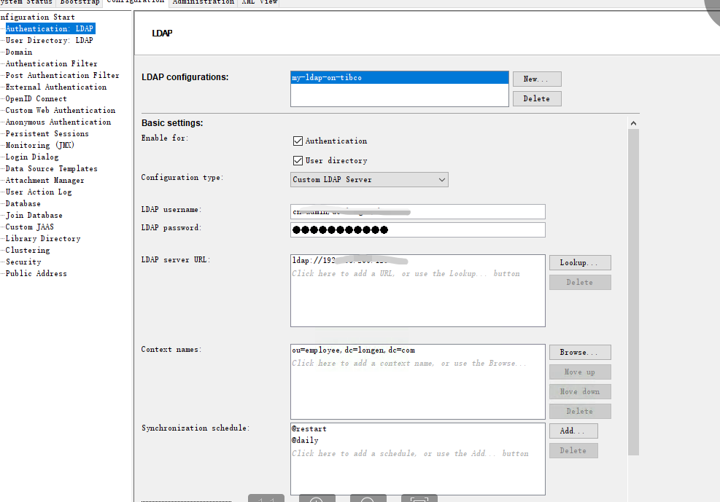Select User Action Log tree item

[39, 192]
